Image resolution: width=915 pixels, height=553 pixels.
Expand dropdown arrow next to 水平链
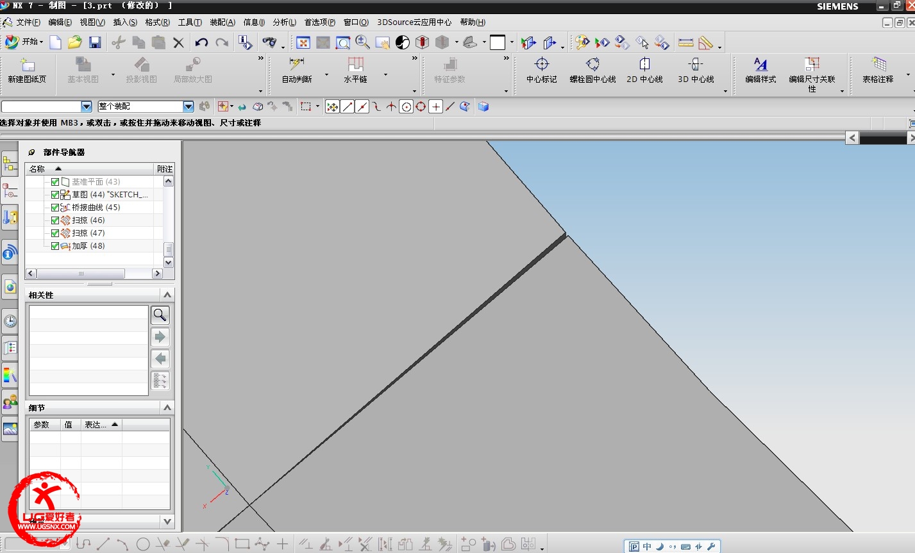pos(385,74)
